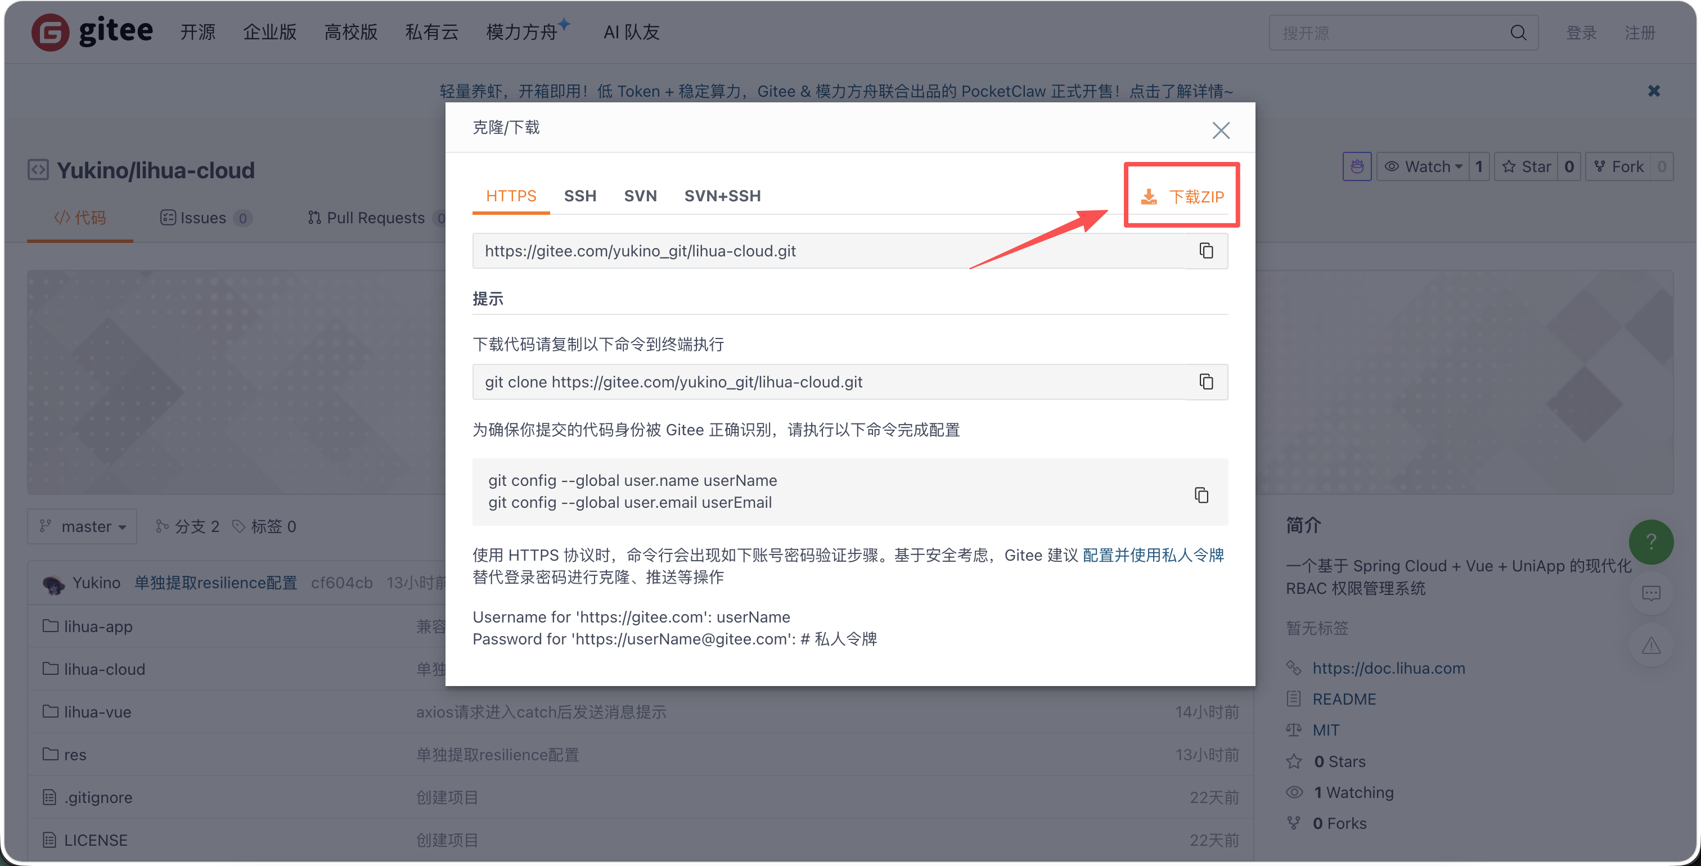This screenshot has width=1701, height=866.
Task: Star the repository
Action: click(1526, 166)
